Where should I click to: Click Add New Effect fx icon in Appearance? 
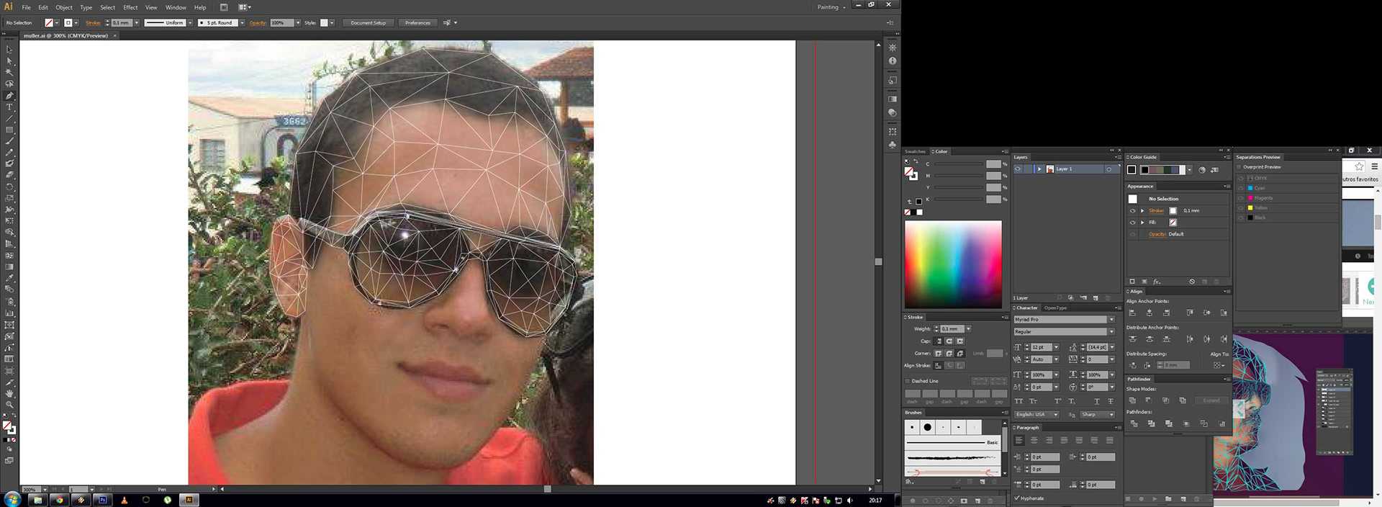click(x=1157, y=282)
